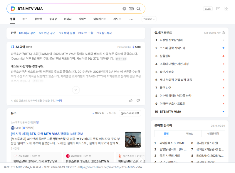Click the 로그인 button
Screen dimensions: 235x173
point(208,9)
